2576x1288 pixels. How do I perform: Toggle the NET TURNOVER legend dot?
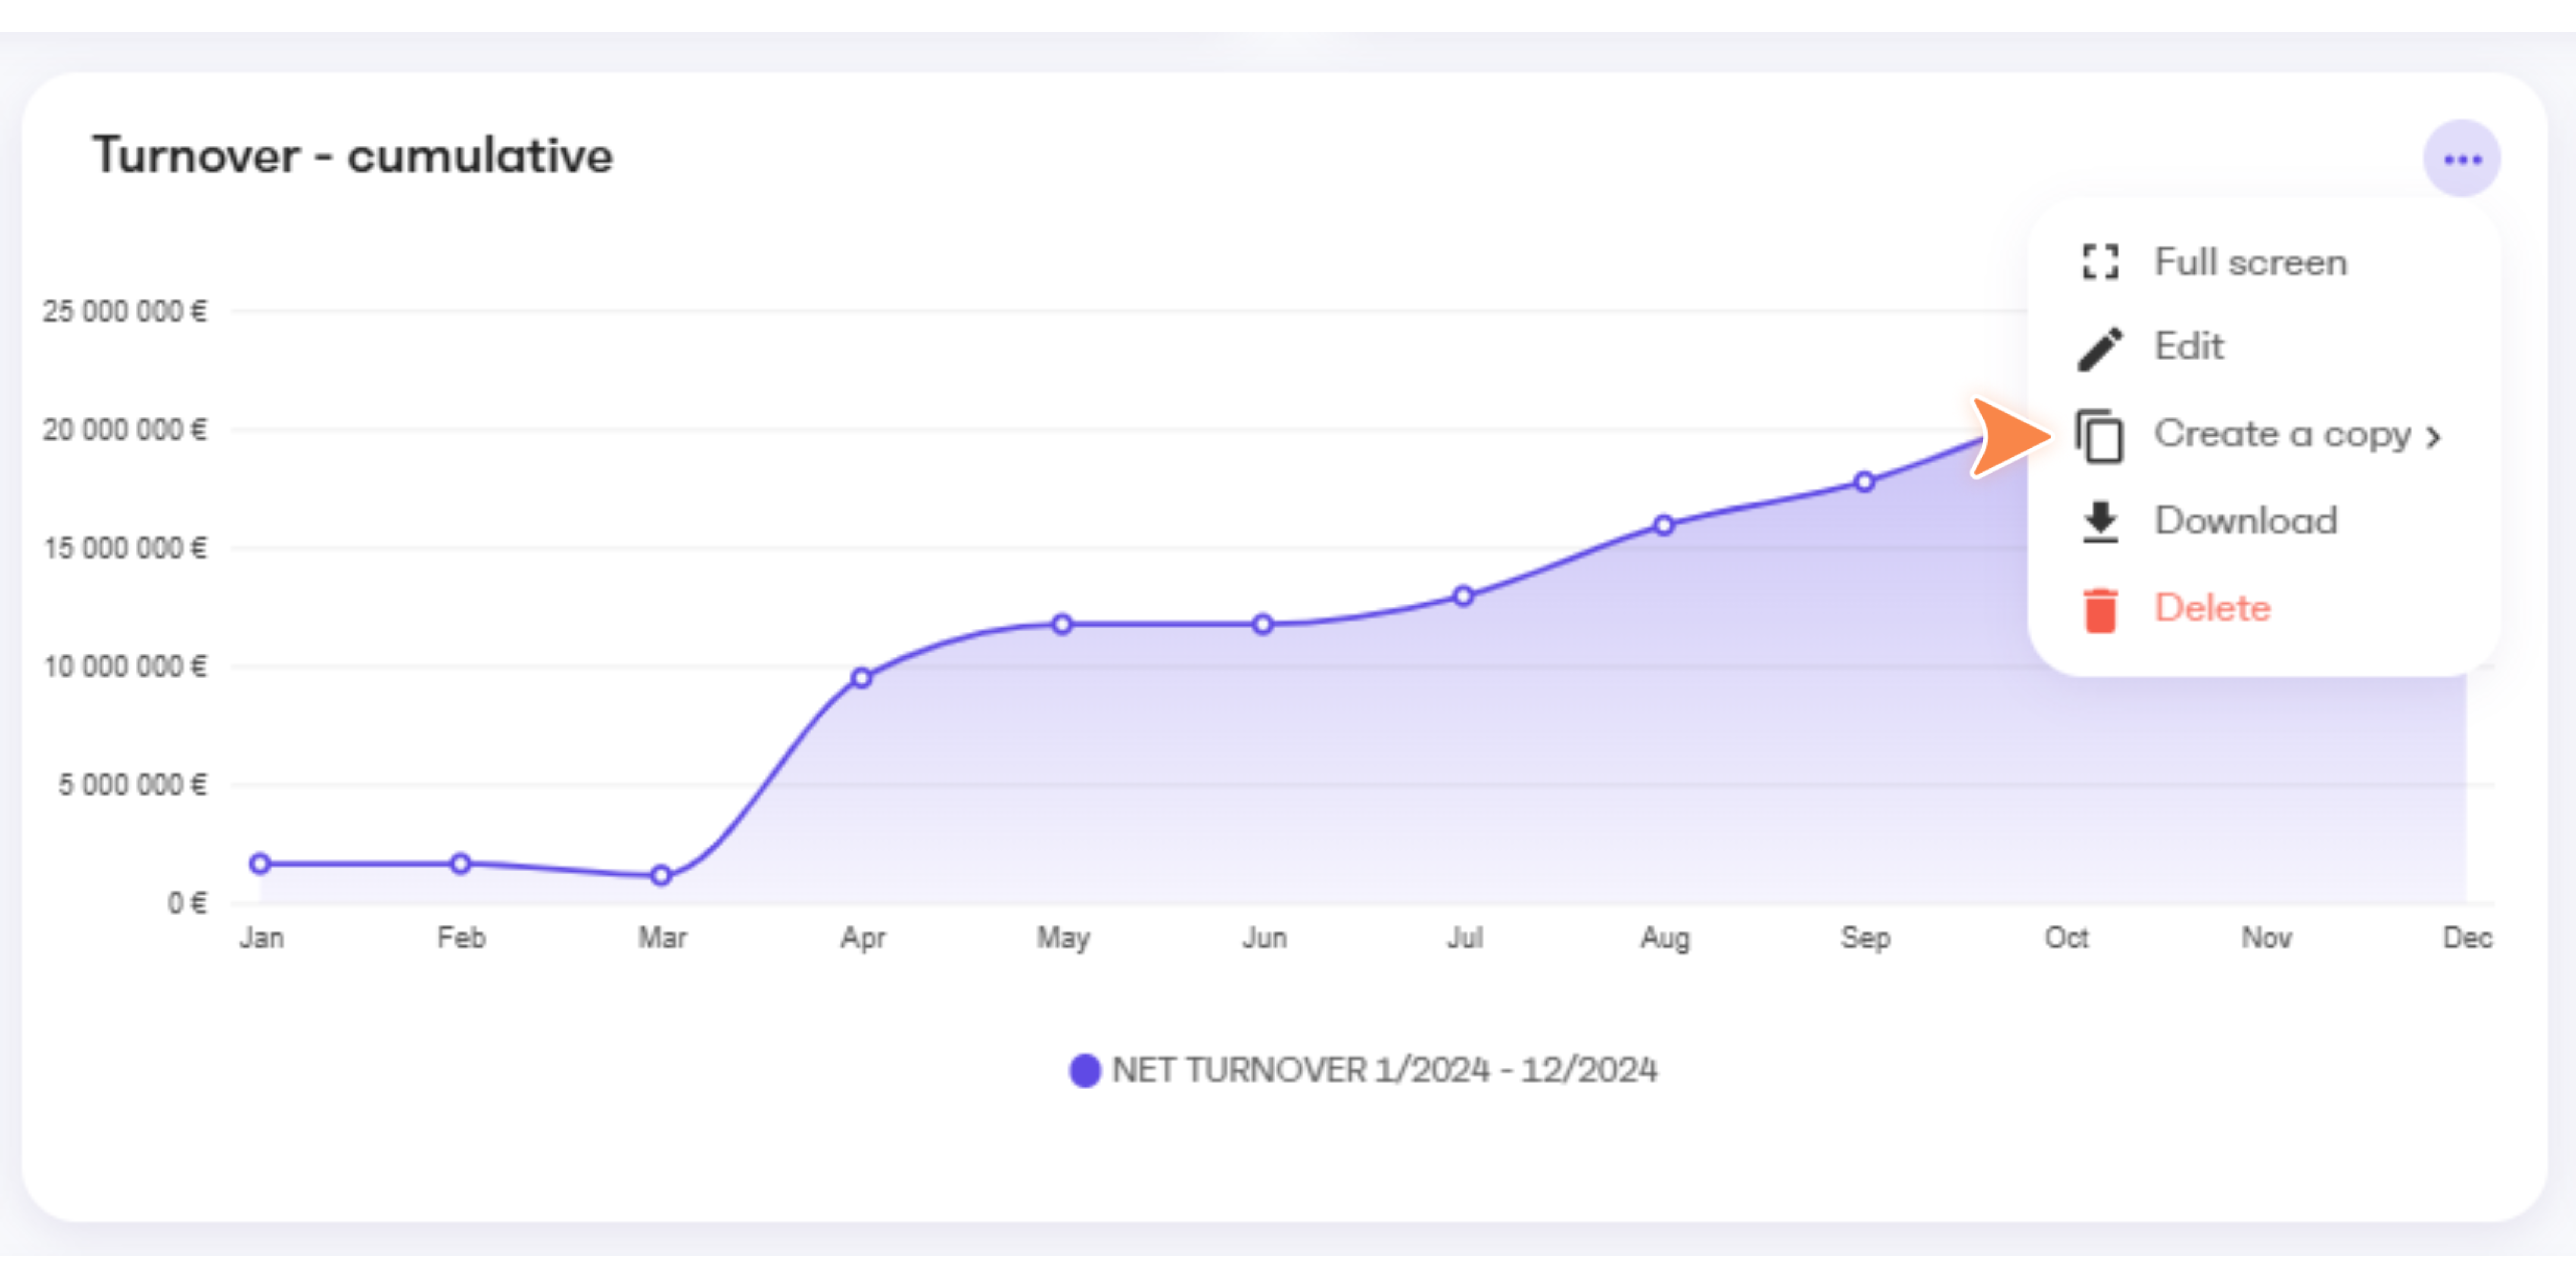click(1085, 1071)
